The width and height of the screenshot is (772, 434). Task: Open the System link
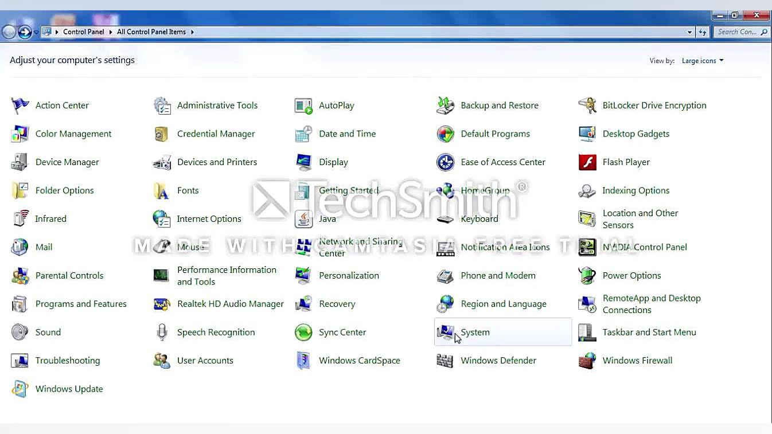click(475, 333)
